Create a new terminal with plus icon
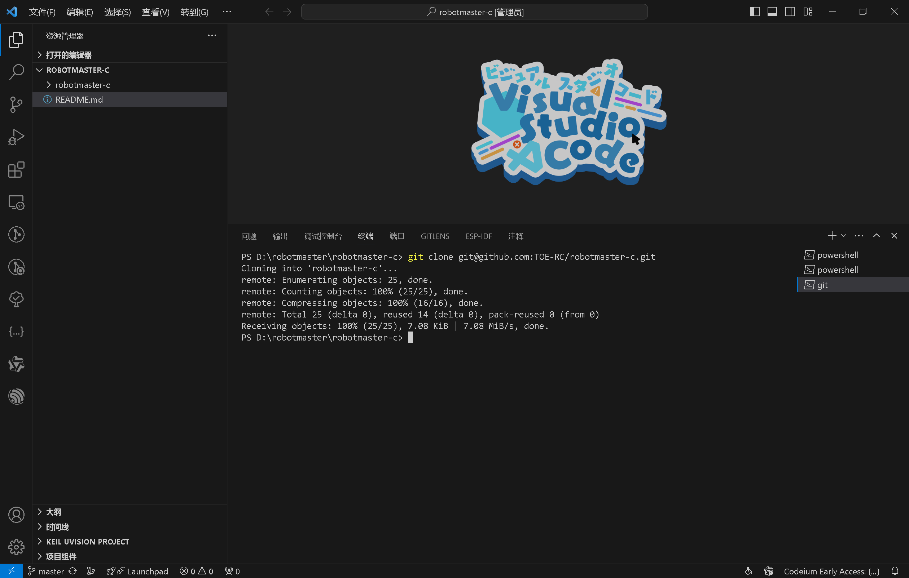Screen dimensions: 909x578 pos(831,236)
